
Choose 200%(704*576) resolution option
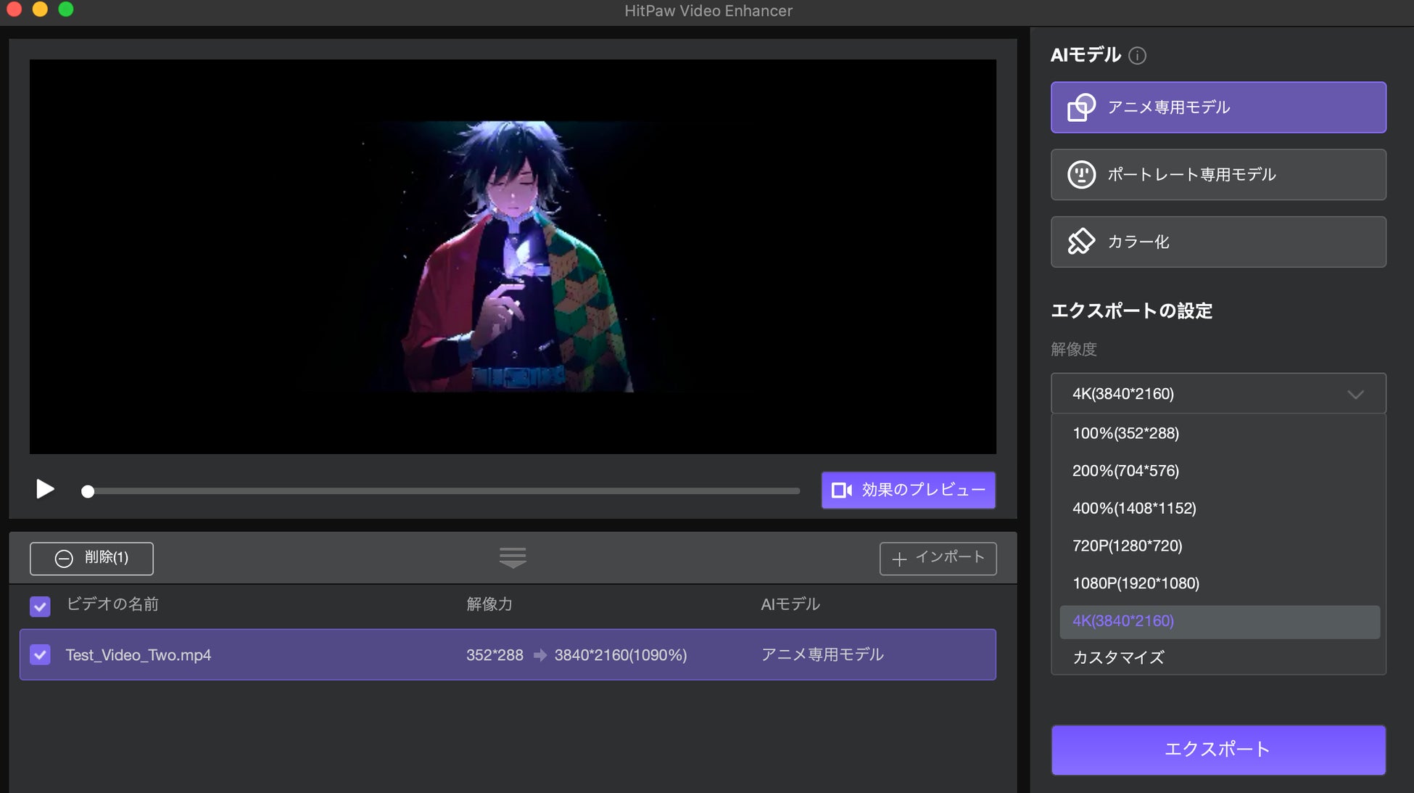1125,471
